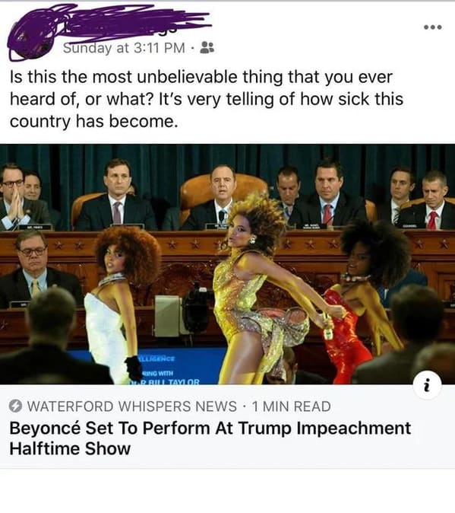Click the lightning bolt instant article icon
This screenshot has height=513, width=455.
[x=15, y=406]
